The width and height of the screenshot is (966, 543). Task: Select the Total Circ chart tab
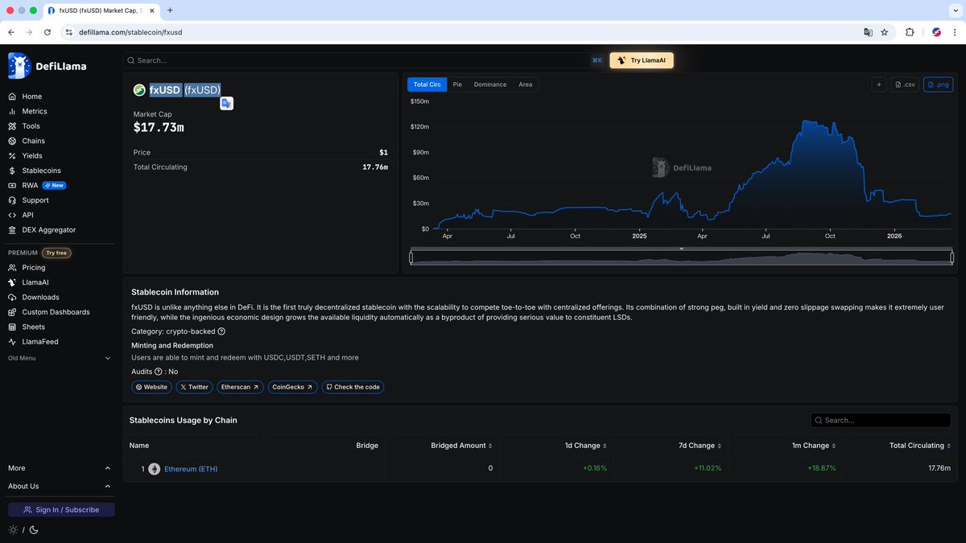click(x=427, y=84)
